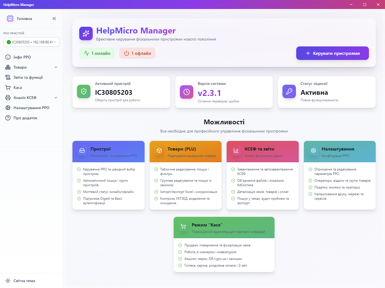
Task: Click text "Остання перевірка: щойно"
Action: click(218, 101)
